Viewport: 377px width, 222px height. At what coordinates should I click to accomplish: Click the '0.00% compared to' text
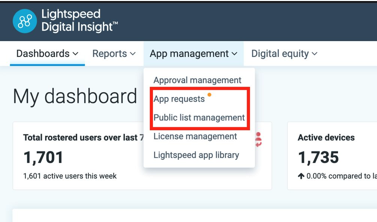pyautogui.click(x=338, y=176)
